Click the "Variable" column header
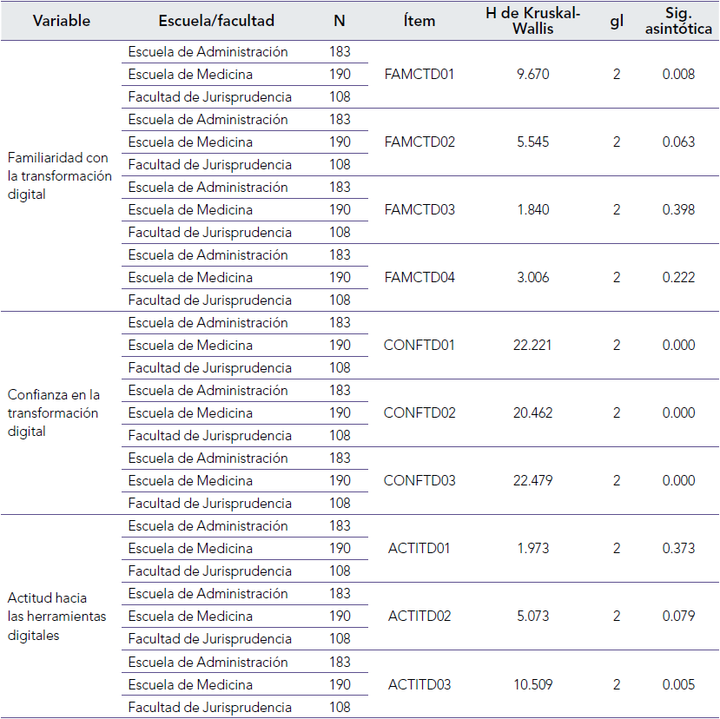720x719 pixels. pyautogui.click(x=61, y=21)
